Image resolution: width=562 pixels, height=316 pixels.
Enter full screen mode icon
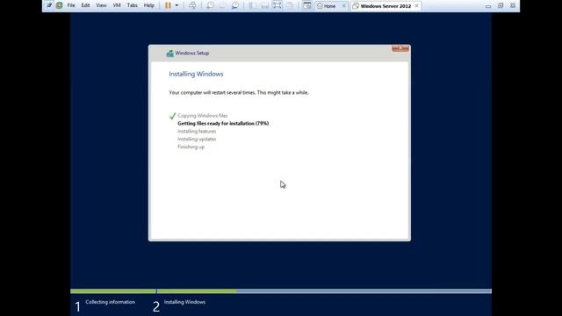coord(277,5)
